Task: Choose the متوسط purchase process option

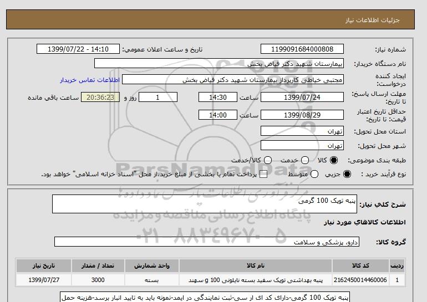Action: [314, 174]
